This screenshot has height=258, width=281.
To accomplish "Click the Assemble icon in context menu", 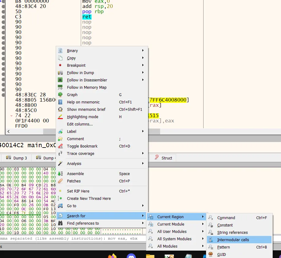I will click(x=60, y=174).
